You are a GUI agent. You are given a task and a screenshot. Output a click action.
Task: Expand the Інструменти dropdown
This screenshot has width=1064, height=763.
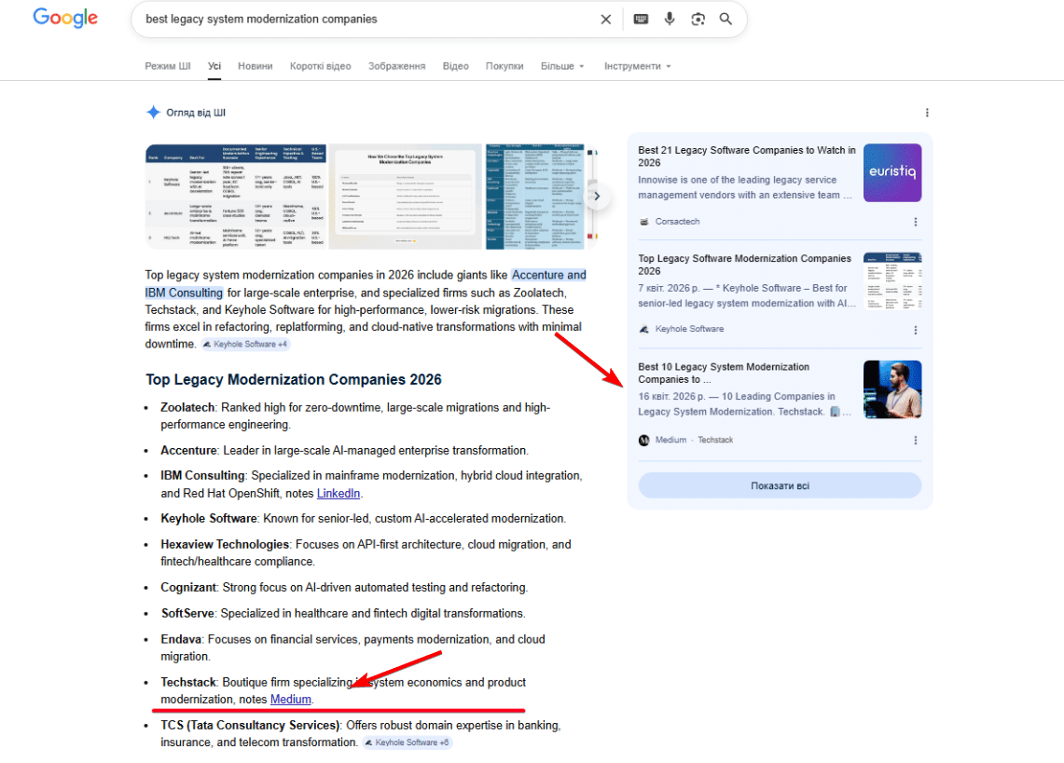click(637, 66)
